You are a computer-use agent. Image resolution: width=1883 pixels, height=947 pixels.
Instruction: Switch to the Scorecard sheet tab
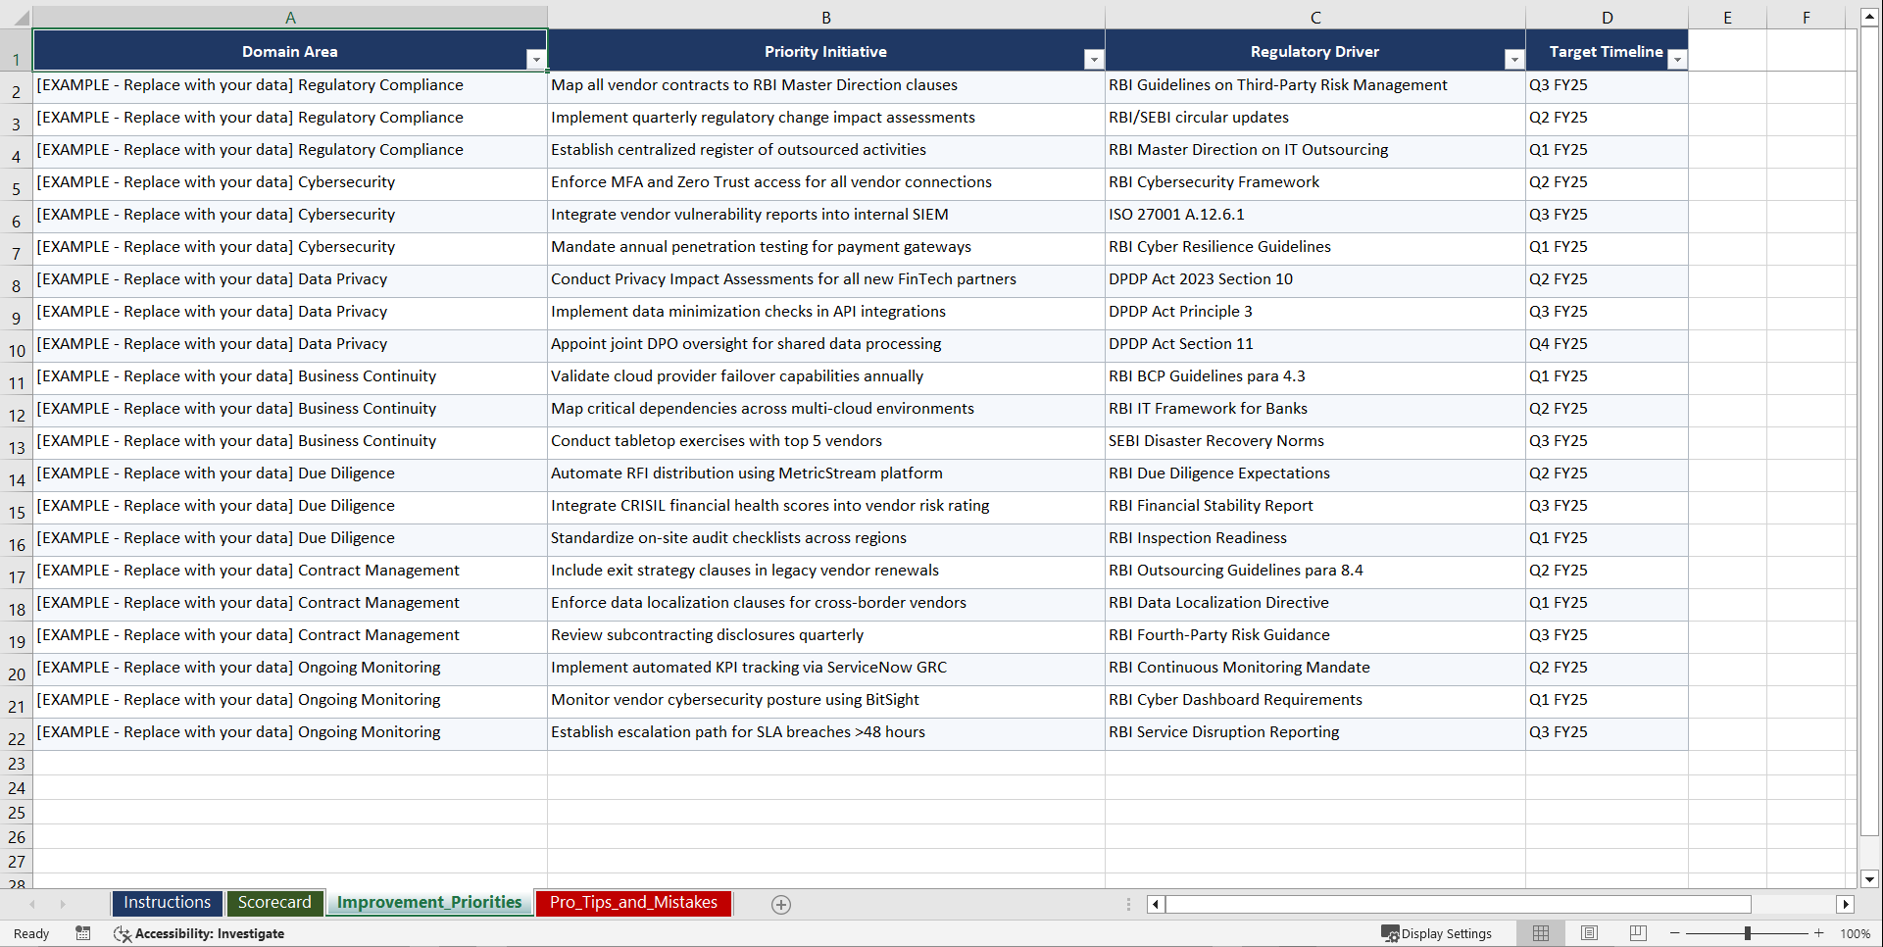(274, 902)
